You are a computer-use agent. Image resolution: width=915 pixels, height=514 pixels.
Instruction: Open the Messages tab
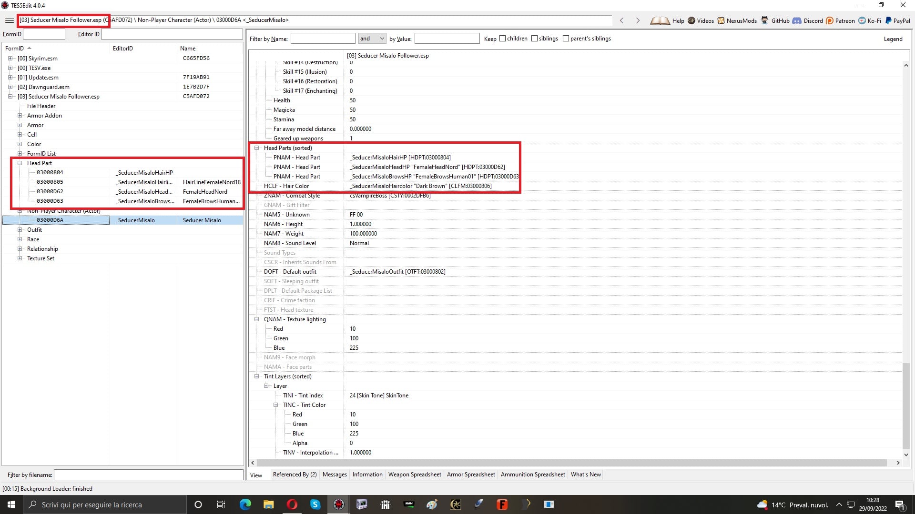click(335, 474)
